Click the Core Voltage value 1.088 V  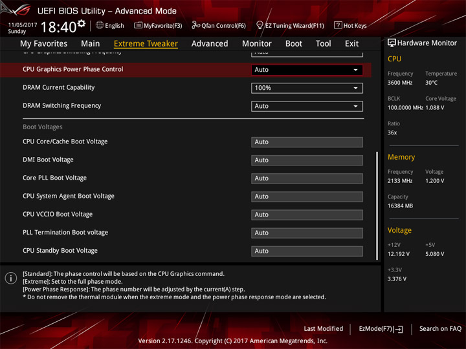[x=435, y=108]
